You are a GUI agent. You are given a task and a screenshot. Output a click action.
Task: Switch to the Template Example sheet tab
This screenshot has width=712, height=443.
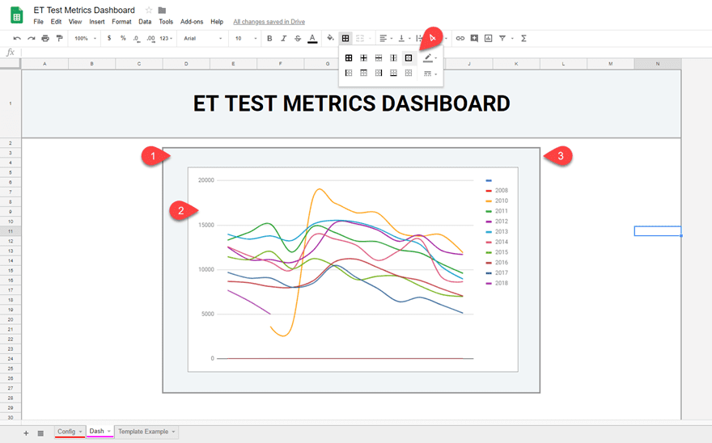point(143,432)
